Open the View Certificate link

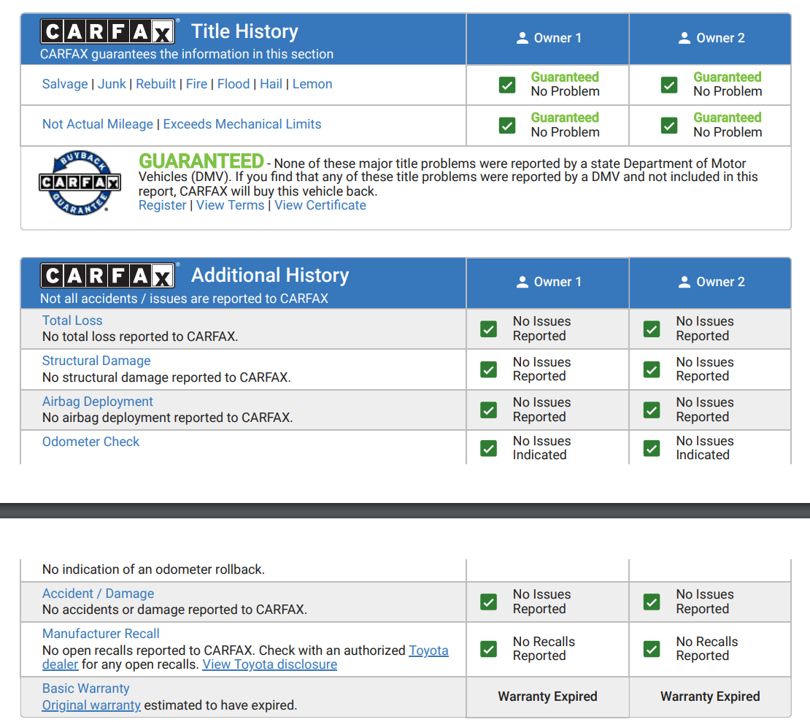[320, 205]
